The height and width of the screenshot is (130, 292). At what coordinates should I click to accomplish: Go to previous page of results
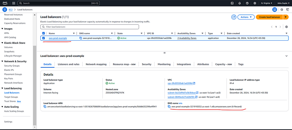(272, 27)
